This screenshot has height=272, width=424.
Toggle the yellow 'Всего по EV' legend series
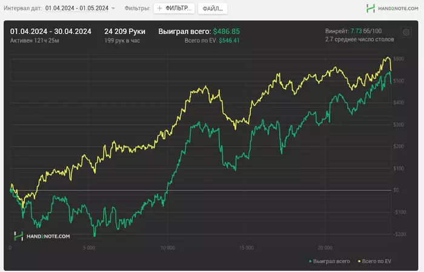[377, 261]
